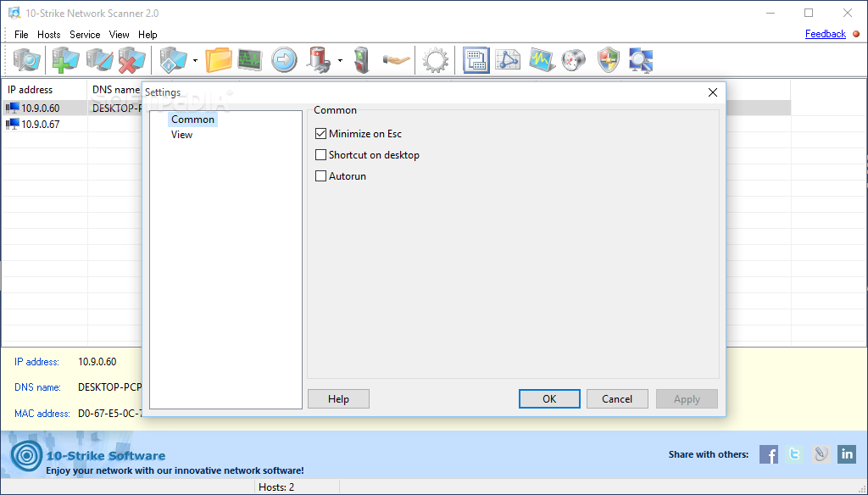This screenshot has width=868, height=495.
Task: Click the DNS name column header
Action: pyautogui.click(x=115, y=90)
